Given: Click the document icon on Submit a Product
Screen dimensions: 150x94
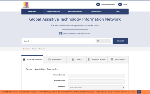Looking at the screenshot, I should (89, 59).
